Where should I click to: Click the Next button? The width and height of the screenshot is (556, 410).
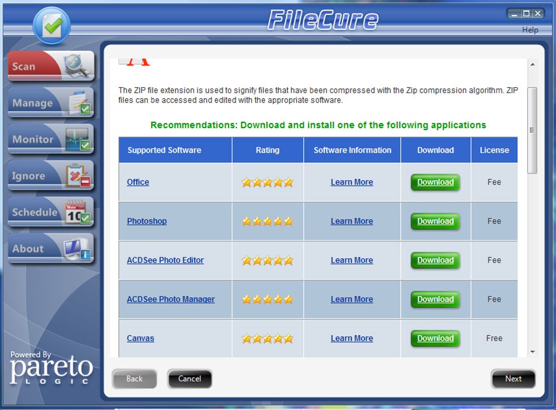pyautogui.click(x=513, y=379)
